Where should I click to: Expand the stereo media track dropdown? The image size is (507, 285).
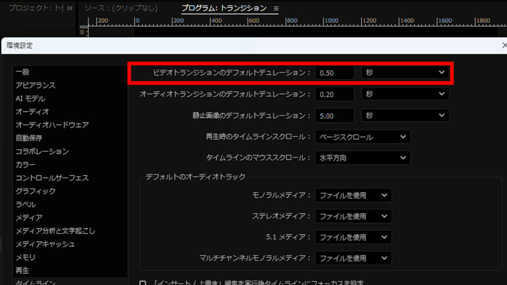pos(353,216)
